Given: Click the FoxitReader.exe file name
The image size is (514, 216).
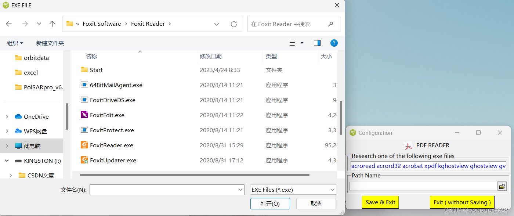Looking at the screenshot, I should point(112,145).
